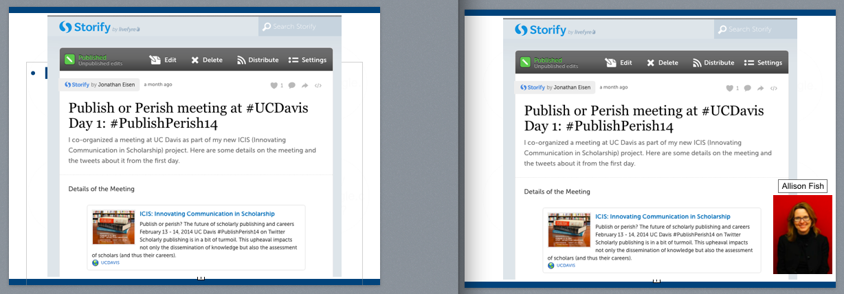Click the green Published icon in left slide

tap(69, 60)
